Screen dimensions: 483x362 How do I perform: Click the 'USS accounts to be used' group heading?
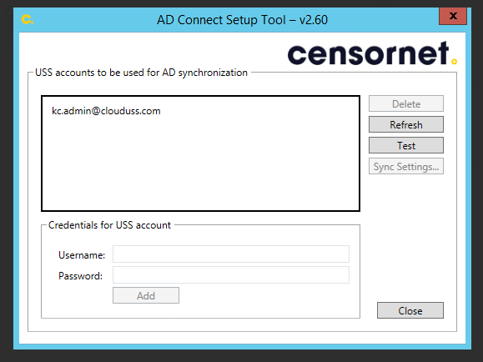[141, 73]
